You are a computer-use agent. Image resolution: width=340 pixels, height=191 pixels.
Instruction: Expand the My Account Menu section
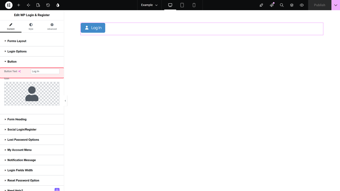32,150
